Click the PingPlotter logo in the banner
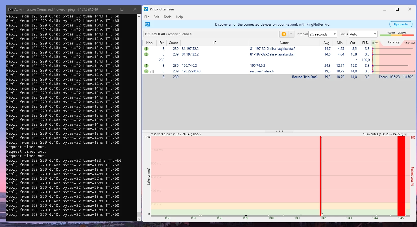Viewport: 417px width, 227px height. point(147,24)
